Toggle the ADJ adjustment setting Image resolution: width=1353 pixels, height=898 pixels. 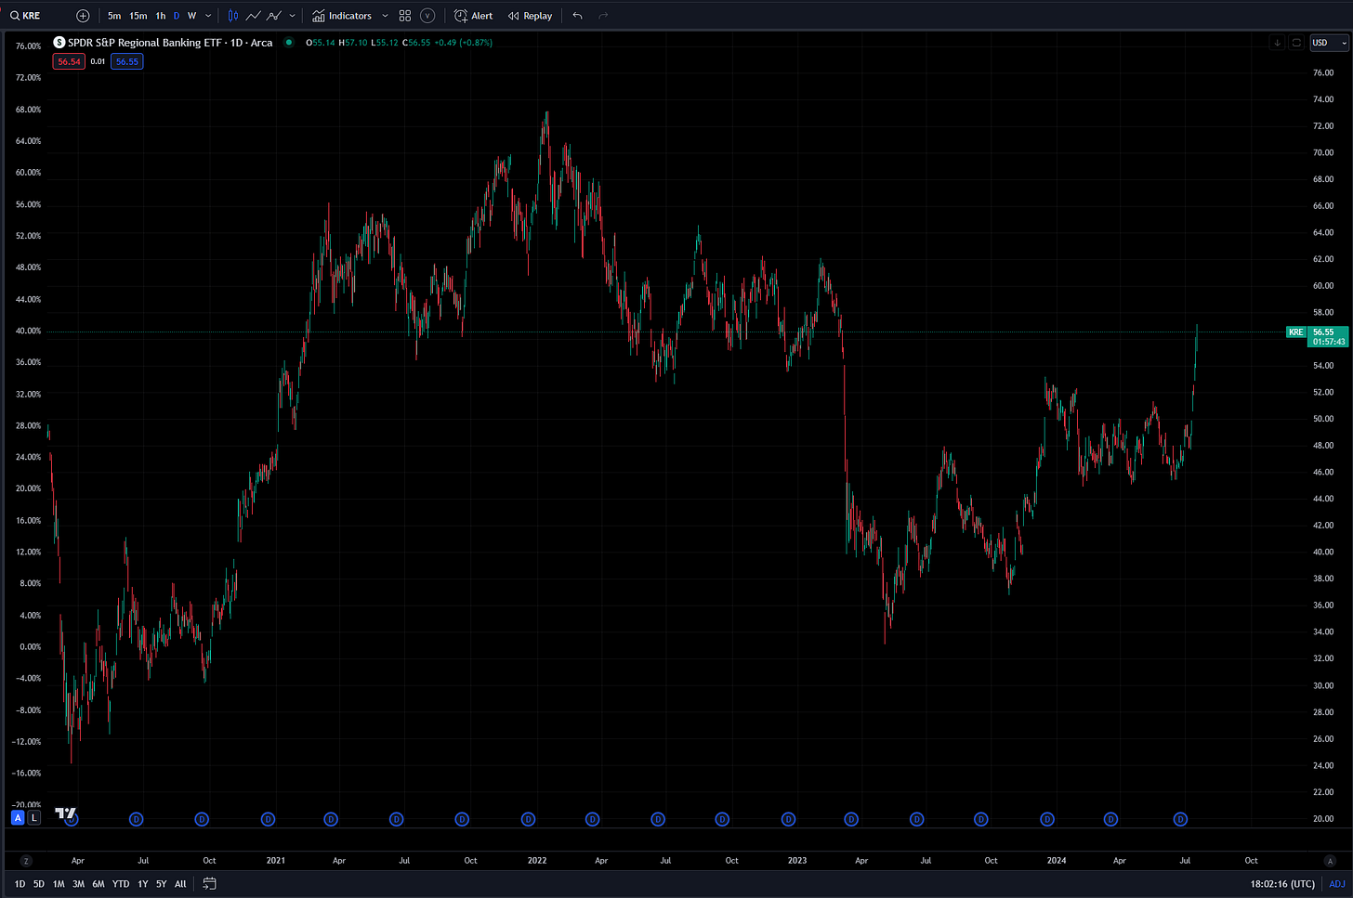[x=1336, y=884]
